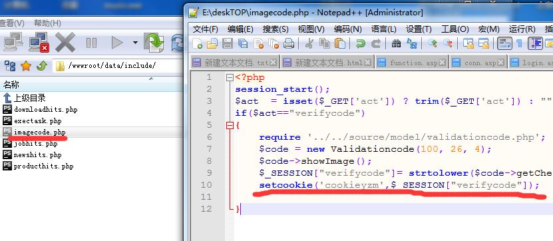This screenshot has height=241, width=553.
Task: Toggle the indent guide toolbar button
Action: [x=535, y=43]
